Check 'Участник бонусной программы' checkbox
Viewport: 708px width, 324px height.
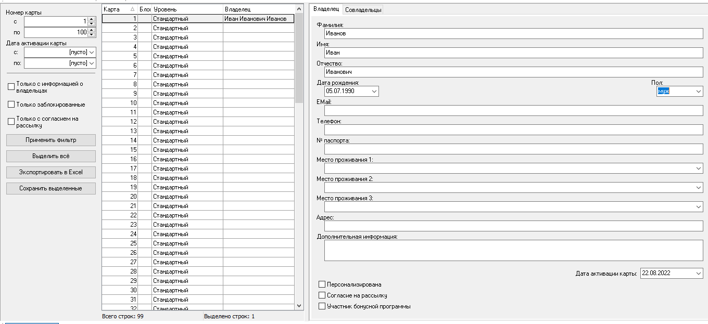(322, 306)
